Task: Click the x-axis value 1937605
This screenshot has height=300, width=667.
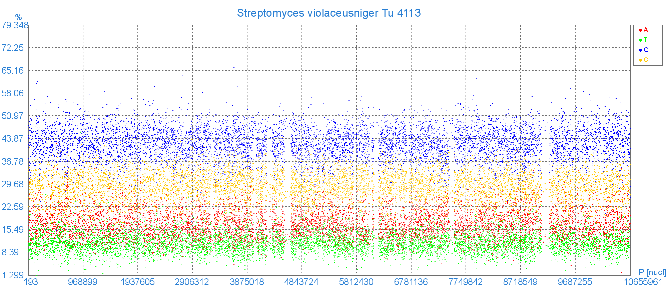Action: pos(138,282)
